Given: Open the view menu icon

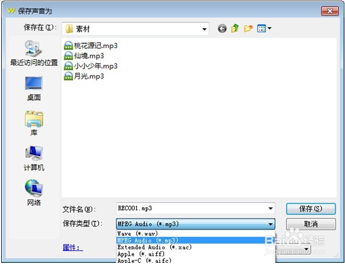Looking at the screenshot, I should (x=264, y=28).
